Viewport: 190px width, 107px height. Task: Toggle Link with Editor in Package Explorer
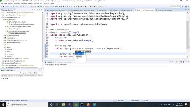point(35,10)
